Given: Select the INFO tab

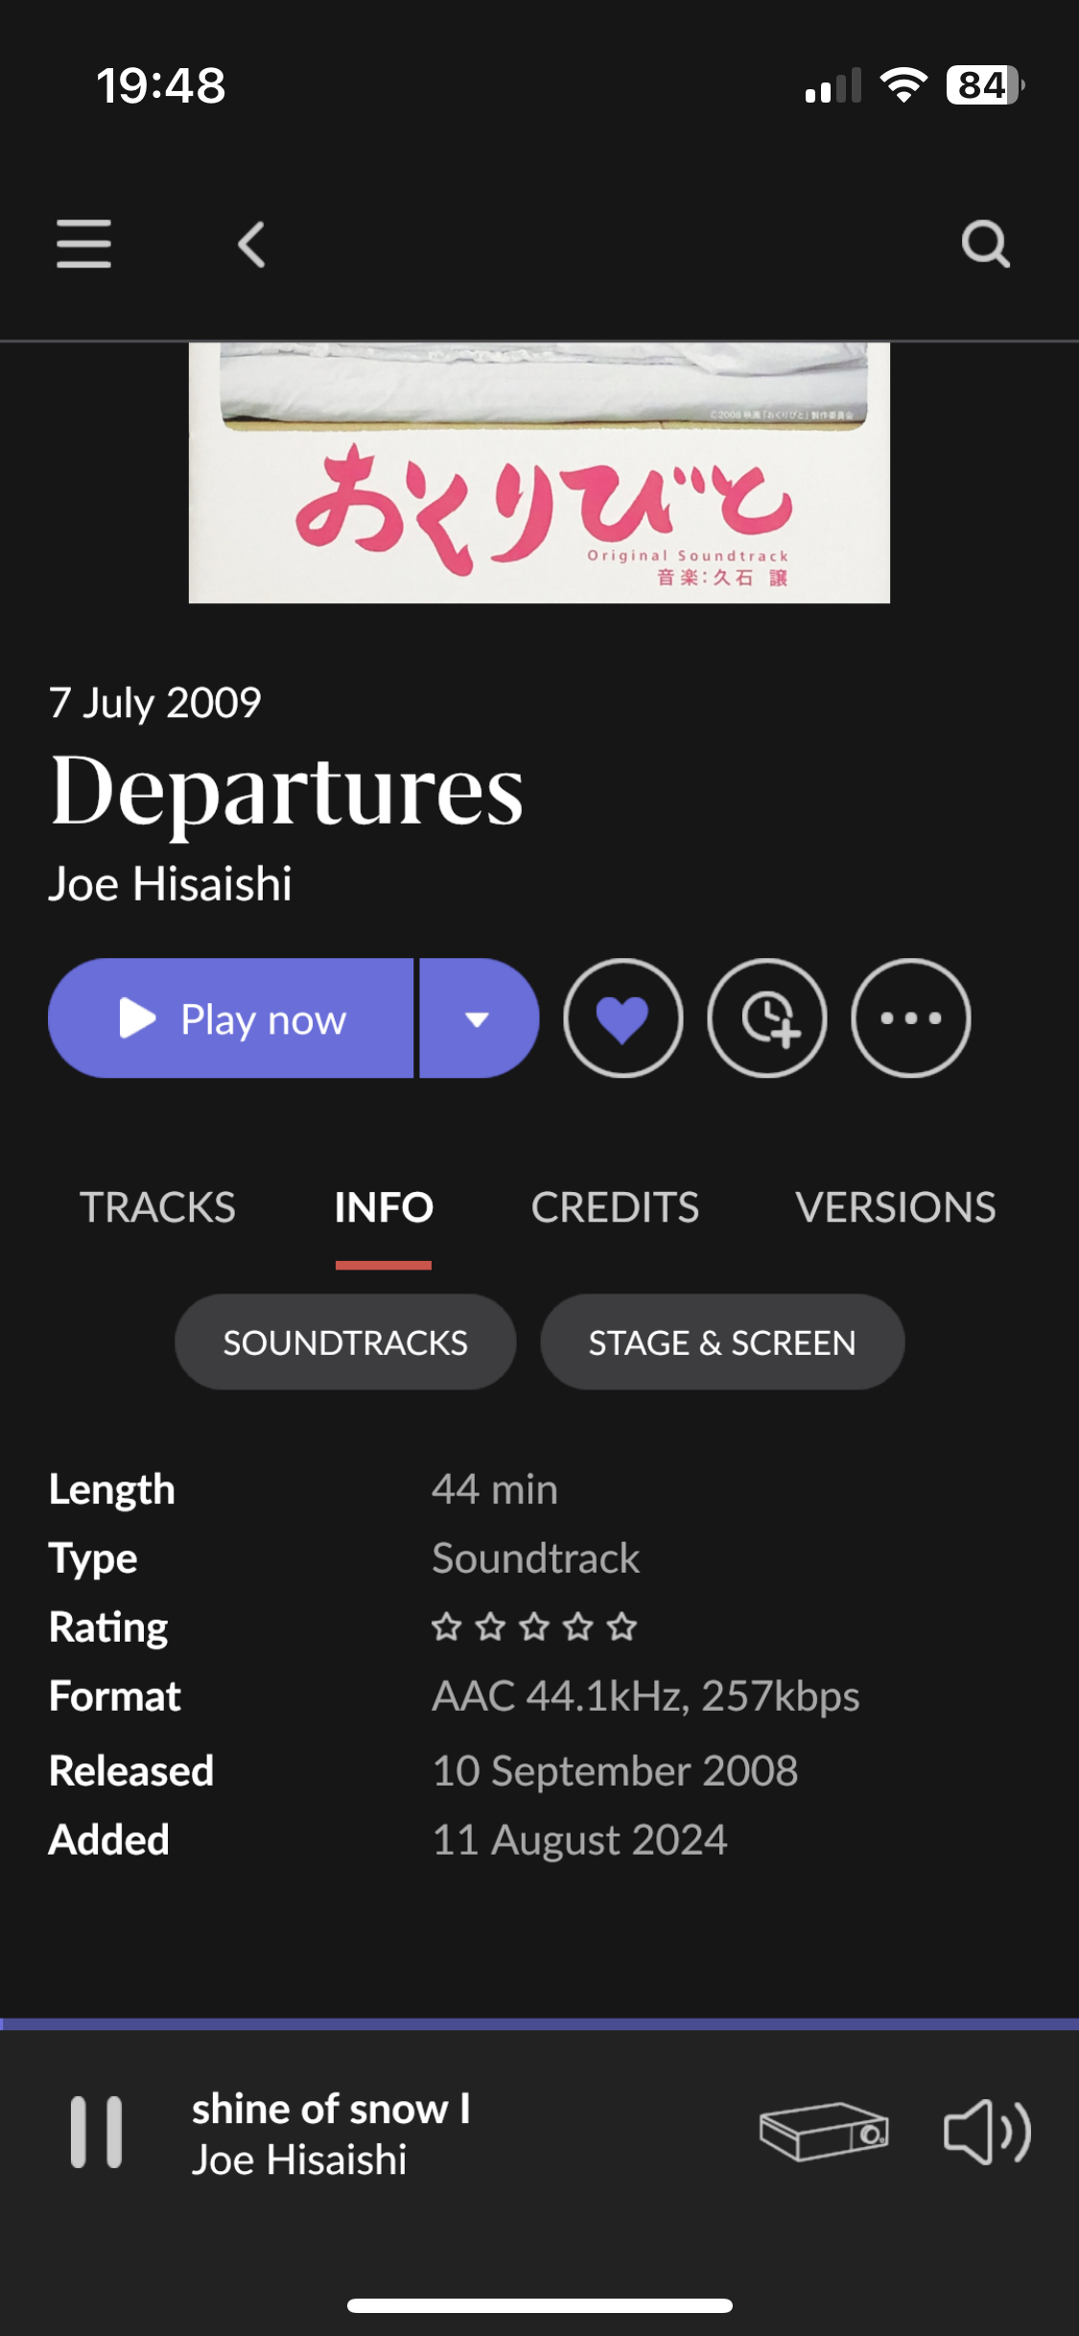Looking at the screenshot, I should coord(384,1207).
